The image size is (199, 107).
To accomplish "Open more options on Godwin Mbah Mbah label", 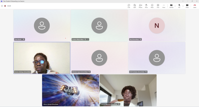I will coord(88,40).
